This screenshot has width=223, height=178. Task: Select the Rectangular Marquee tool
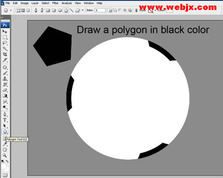coord(5,37)
